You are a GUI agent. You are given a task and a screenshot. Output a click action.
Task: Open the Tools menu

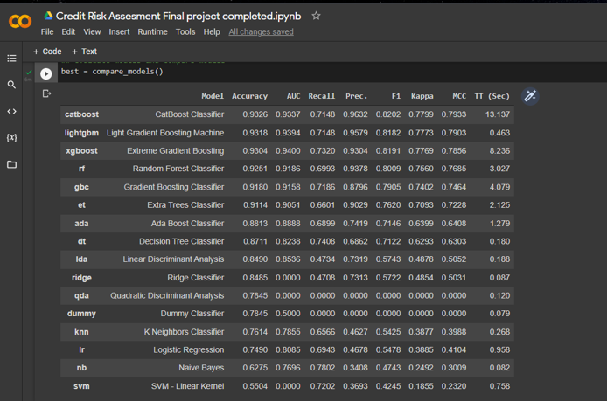pyautogui.click(x=185, y=32)
